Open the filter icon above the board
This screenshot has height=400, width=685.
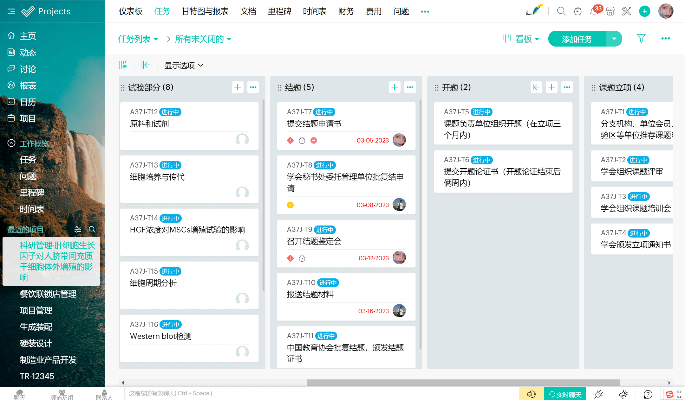pos(641,38)
